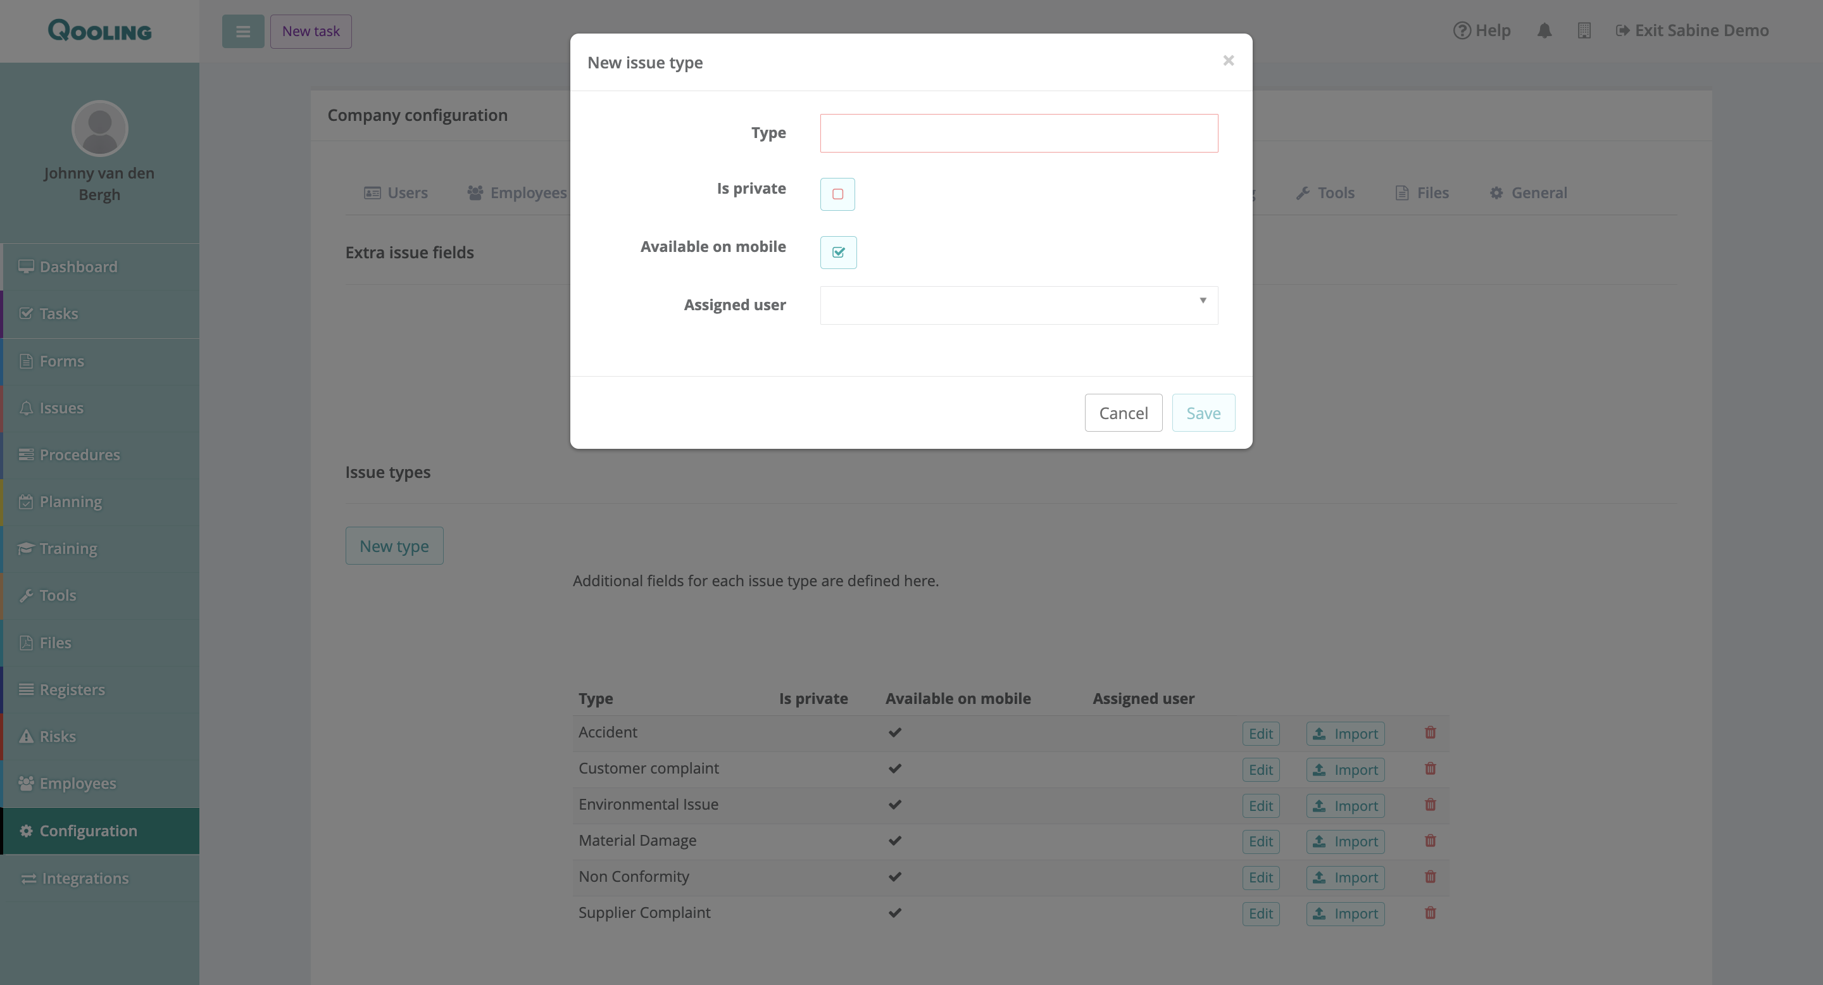Viewport: 1823px width, 985px height.
Task: Click Cancel in the dialog
Action: (x=1123, y=413)
